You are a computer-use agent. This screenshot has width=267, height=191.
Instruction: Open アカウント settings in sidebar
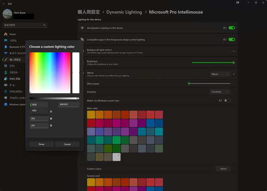click(x=14, y=72)
